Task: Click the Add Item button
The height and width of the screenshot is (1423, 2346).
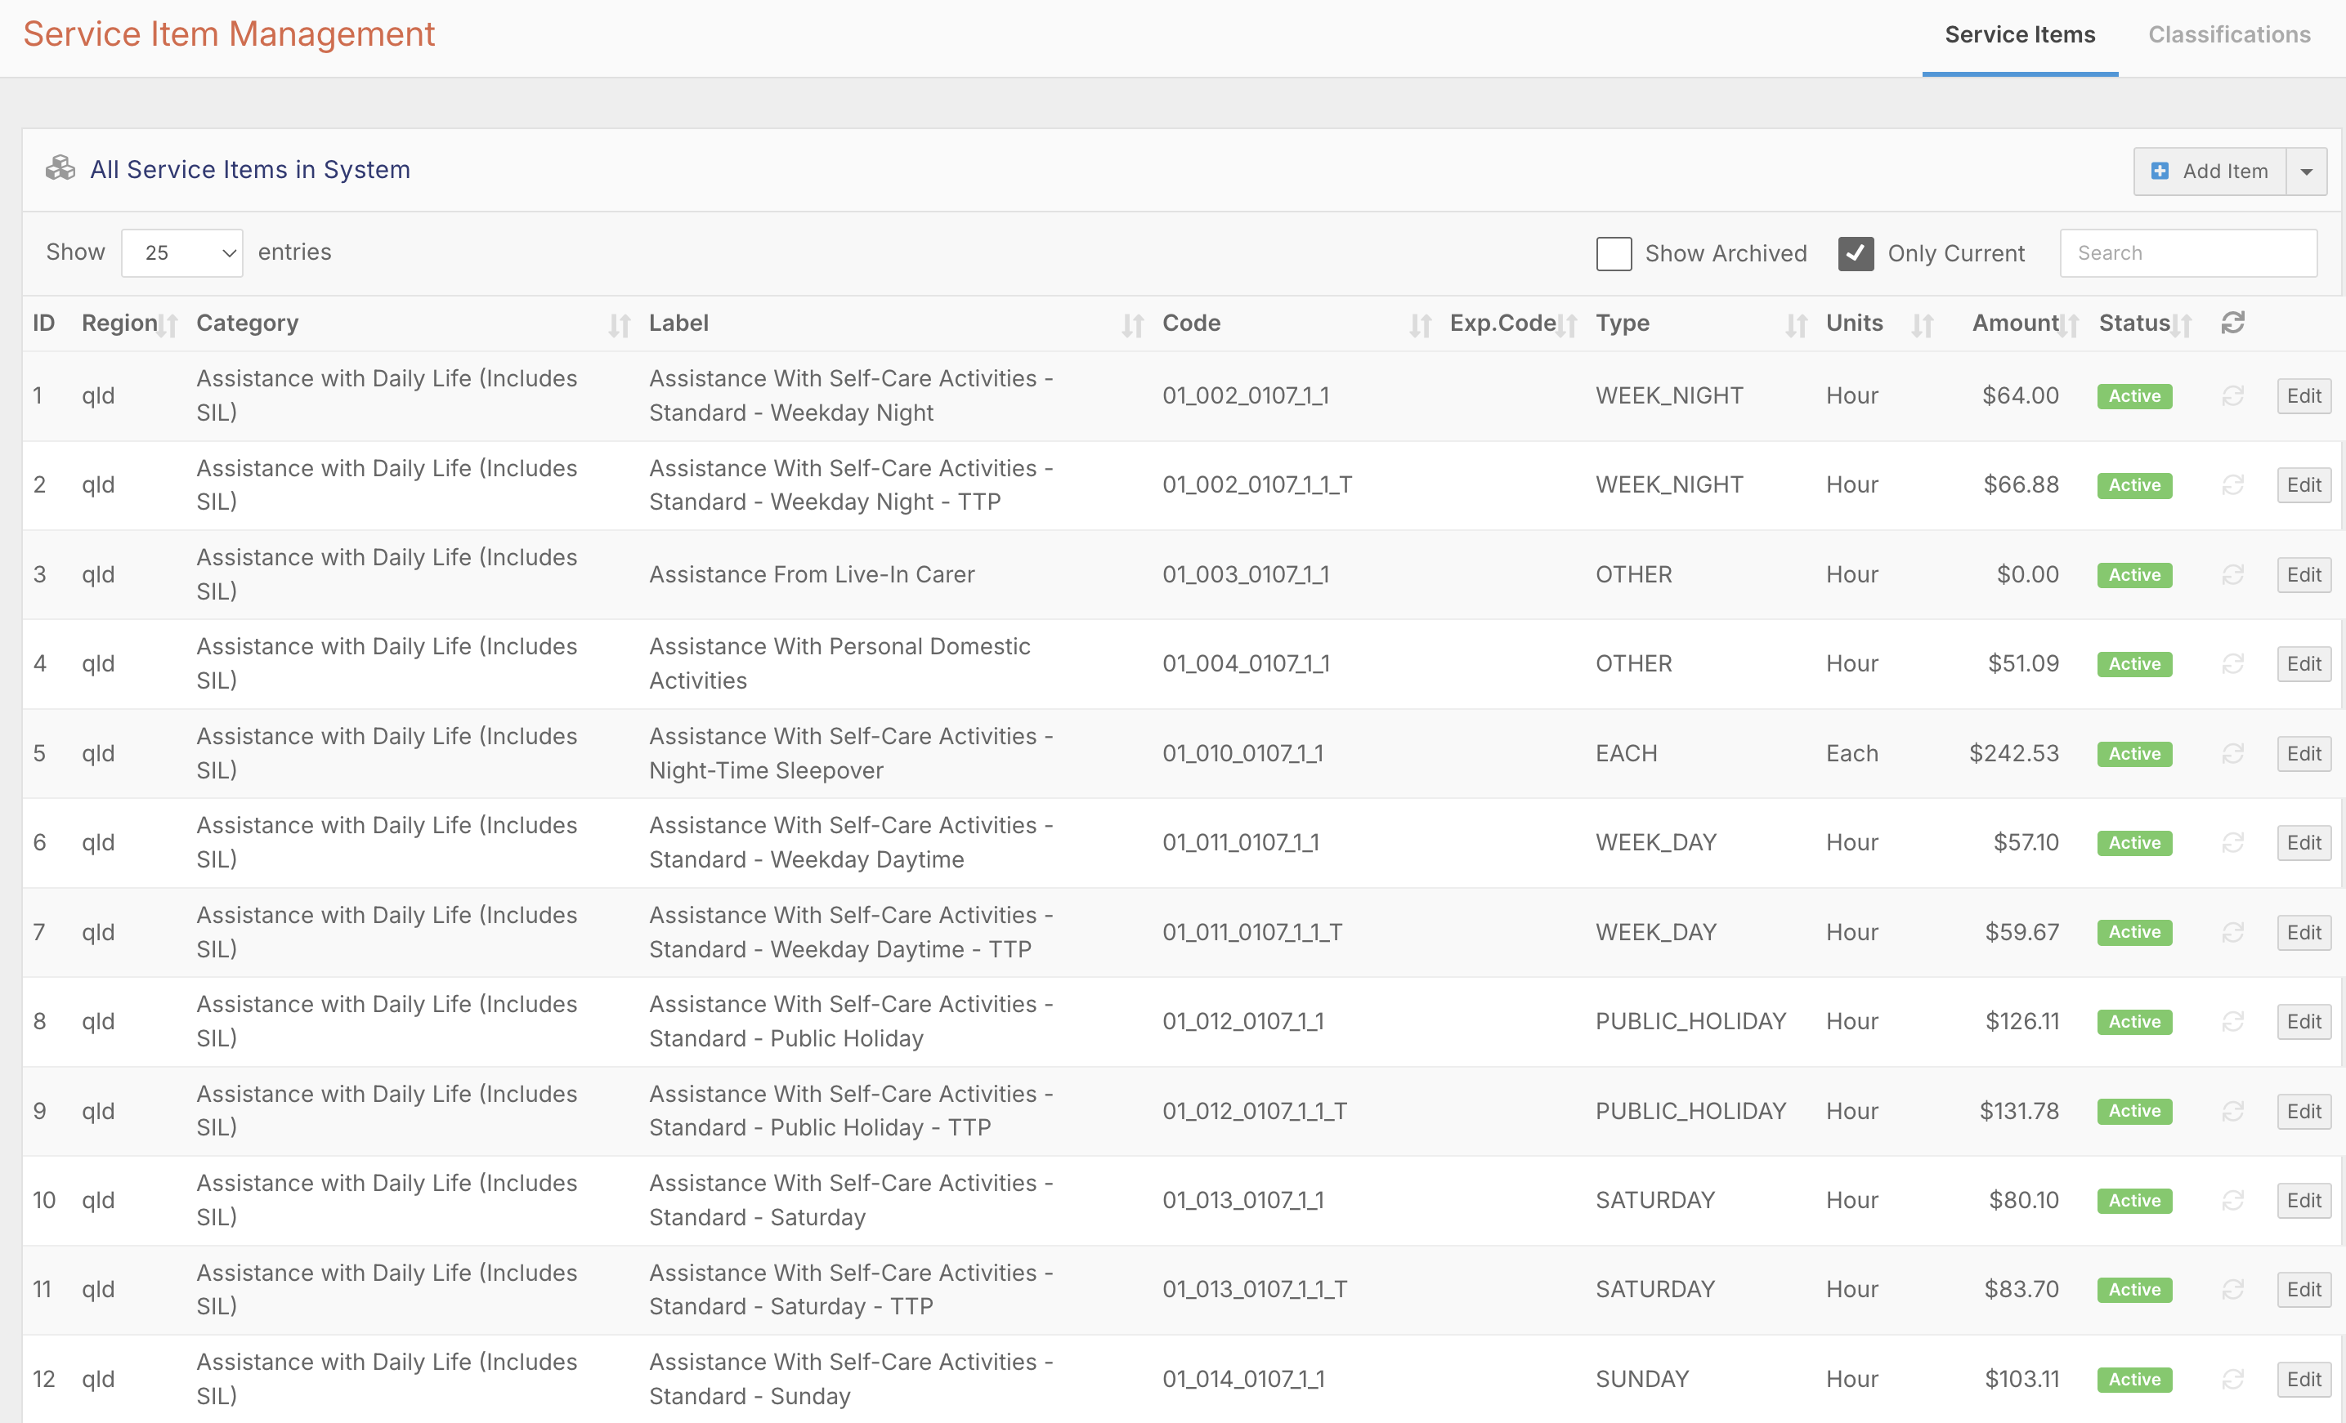Action: point(2209,172)
